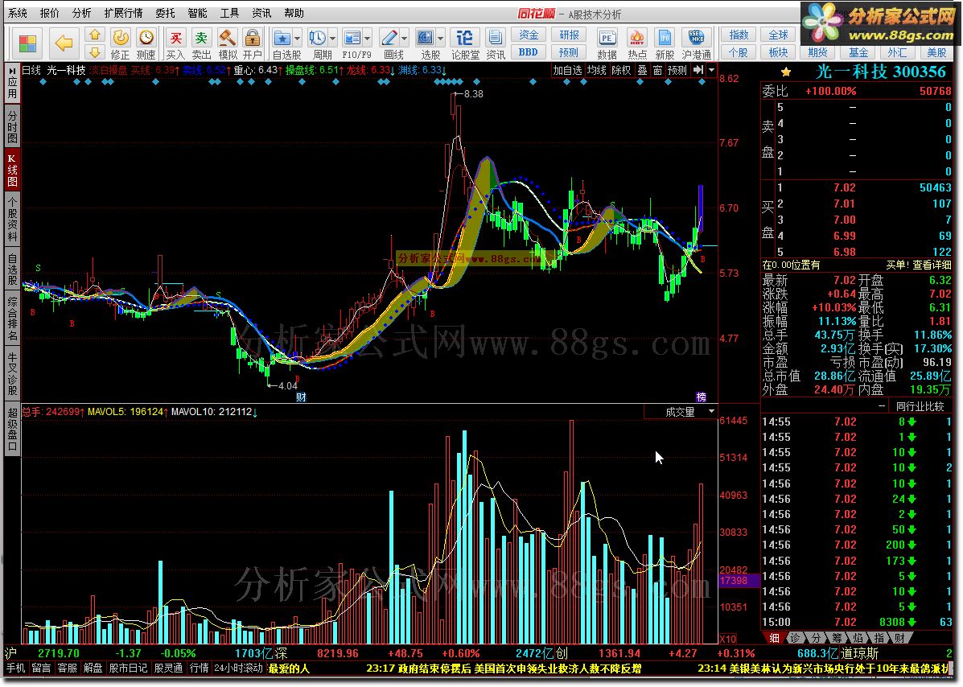Toggle 预测 forecast on chart toolbar
The height and width of the screenshot is (687, 963).
[677, 70]
